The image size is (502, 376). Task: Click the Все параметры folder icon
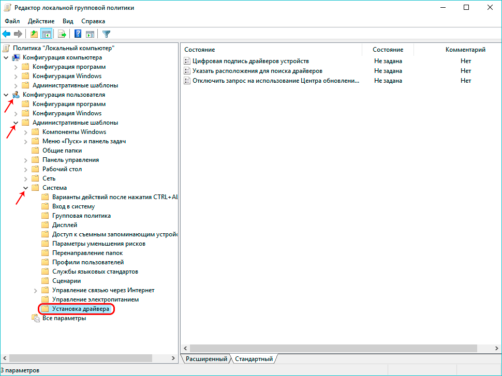point(36,318)
